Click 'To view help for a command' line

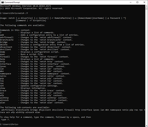[x=46, y=117]
